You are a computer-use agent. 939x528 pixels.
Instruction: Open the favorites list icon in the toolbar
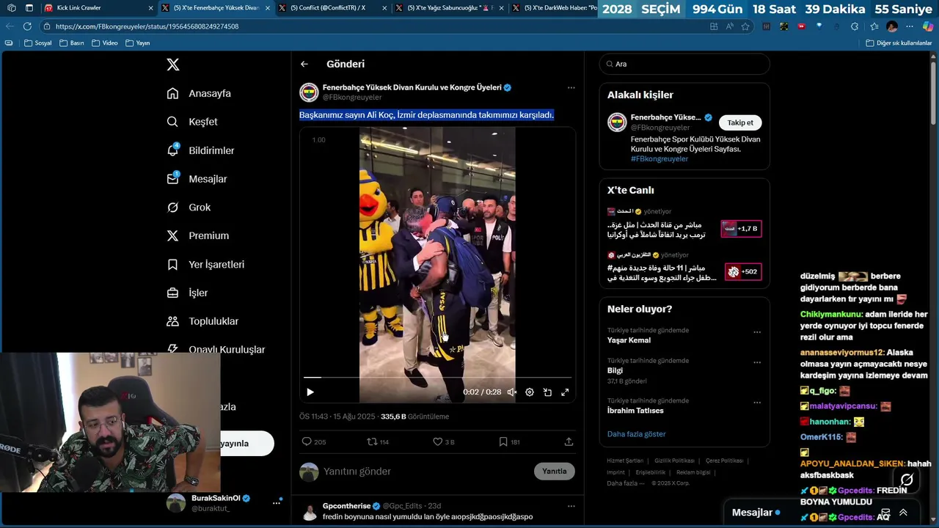click(873, 26)
